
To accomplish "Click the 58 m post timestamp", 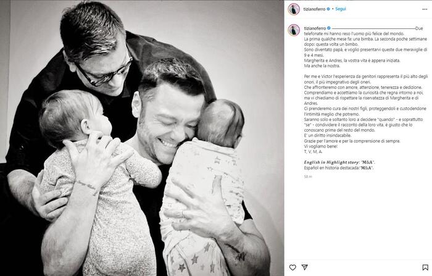I will pos(308,177).
